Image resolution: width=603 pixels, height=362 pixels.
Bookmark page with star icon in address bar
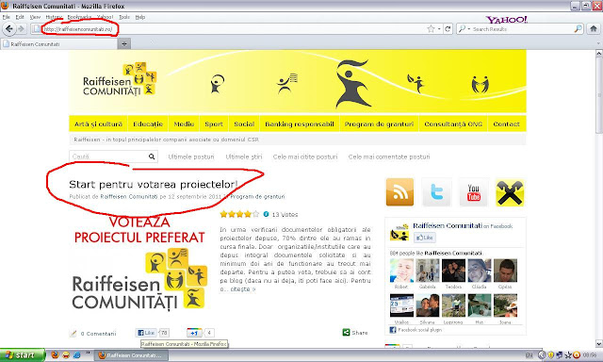point(432,29)
